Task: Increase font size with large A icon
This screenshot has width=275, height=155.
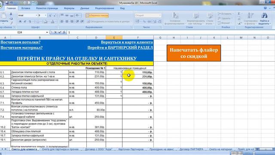Action: click(50, 15)
